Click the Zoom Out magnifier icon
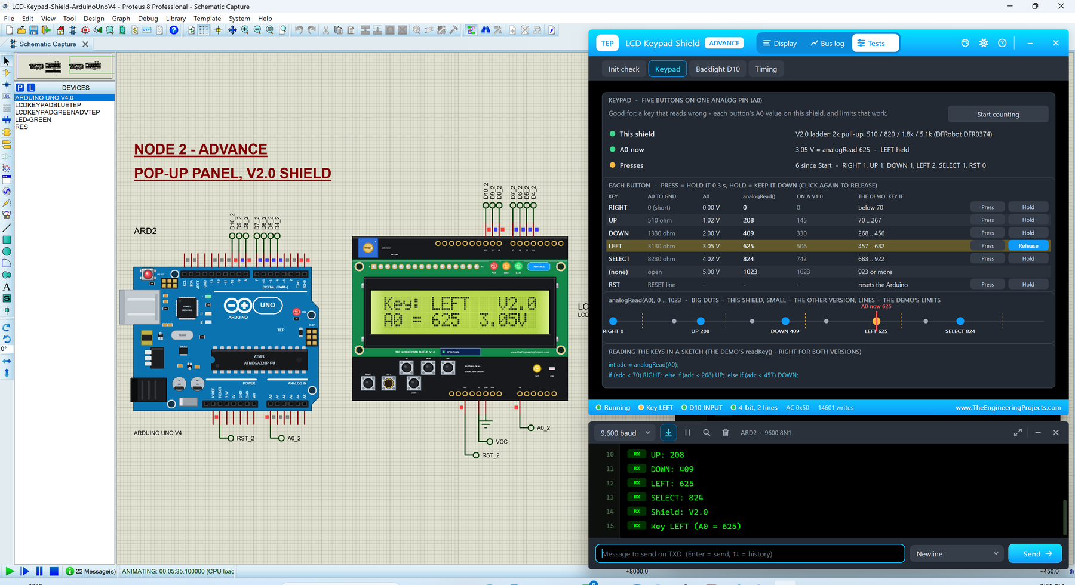Screen dimensions: 1075x585 pos(257,30)
